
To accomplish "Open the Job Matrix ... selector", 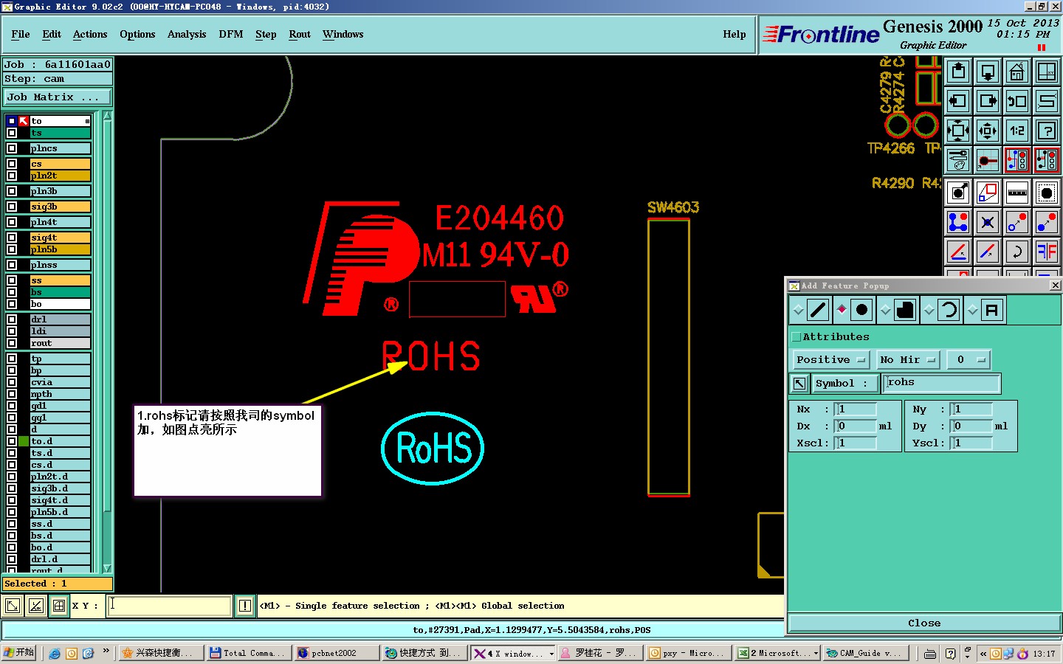I will pos(58,97).
